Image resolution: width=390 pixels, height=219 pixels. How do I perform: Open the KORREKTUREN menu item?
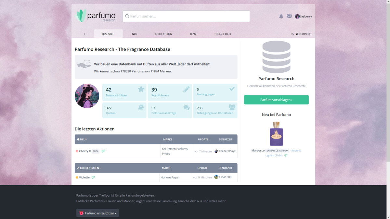coord(163,34)
